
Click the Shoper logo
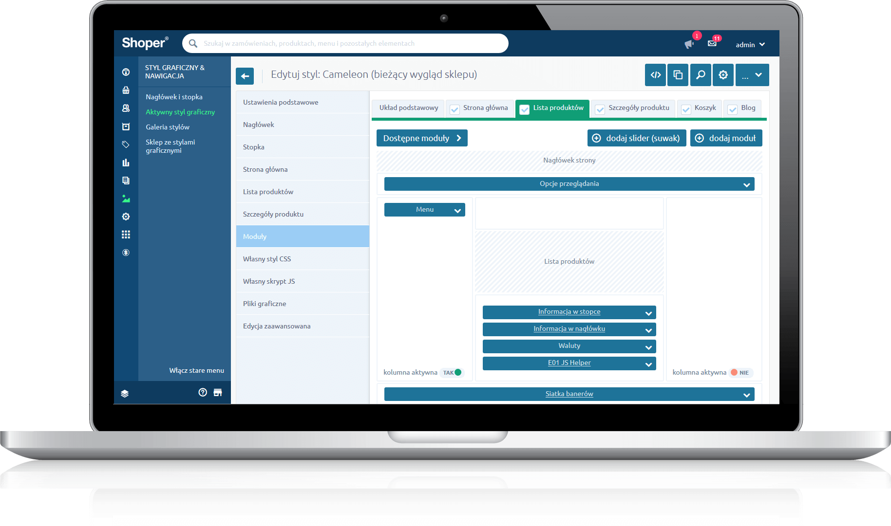click(x=145, y=43)
